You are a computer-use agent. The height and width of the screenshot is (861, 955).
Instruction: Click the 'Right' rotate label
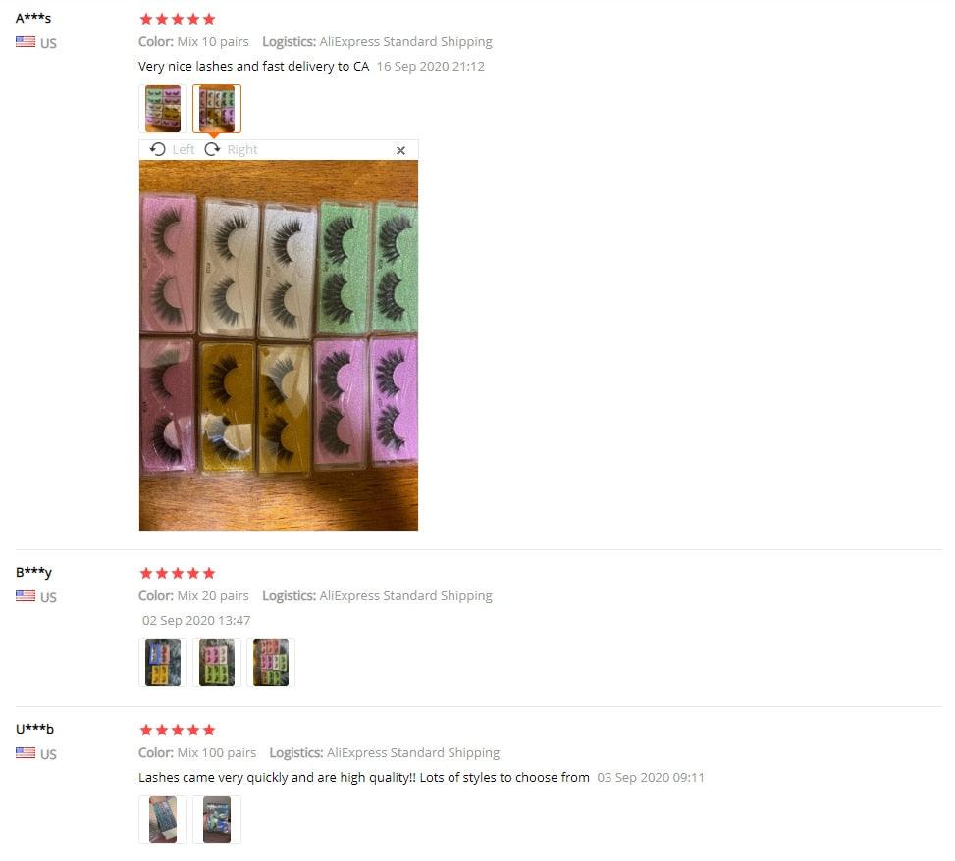click(242, 150)
